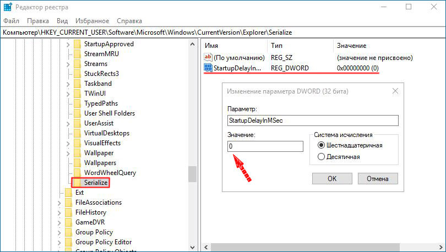The image size is (446, 252).
Task: Expand the UserAssist tree node
Action: (x=68, y=124)
